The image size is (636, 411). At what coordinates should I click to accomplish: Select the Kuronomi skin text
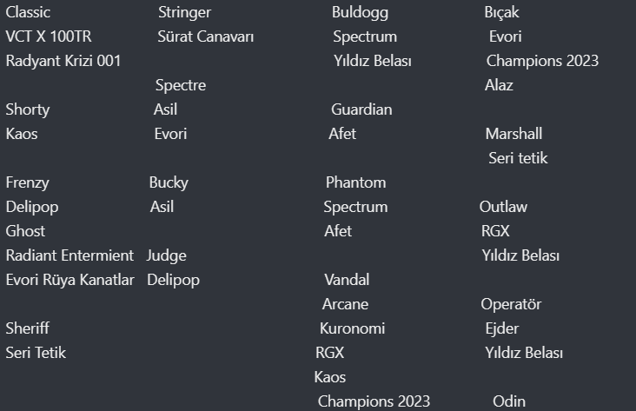[x=352, y=328]
